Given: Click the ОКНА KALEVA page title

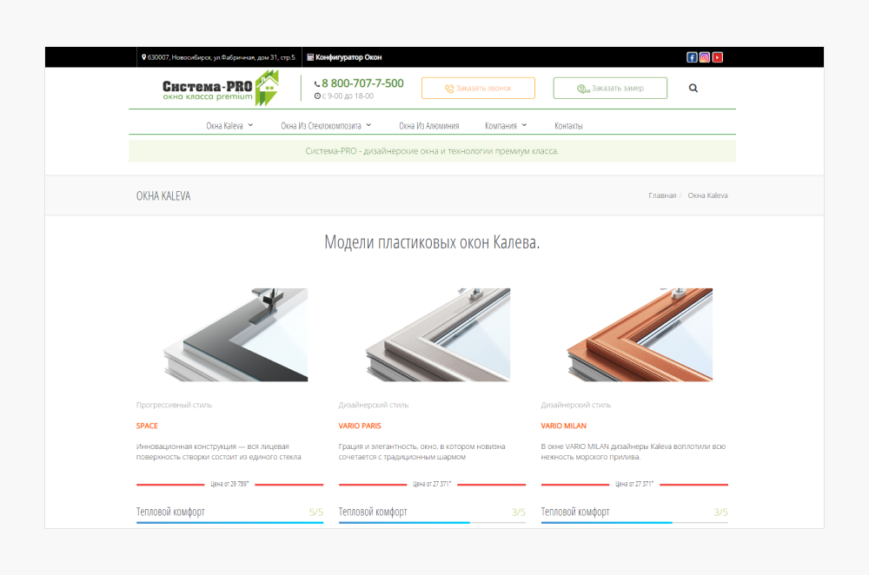Looking at the screenshot, I should (x=163, y=196).
